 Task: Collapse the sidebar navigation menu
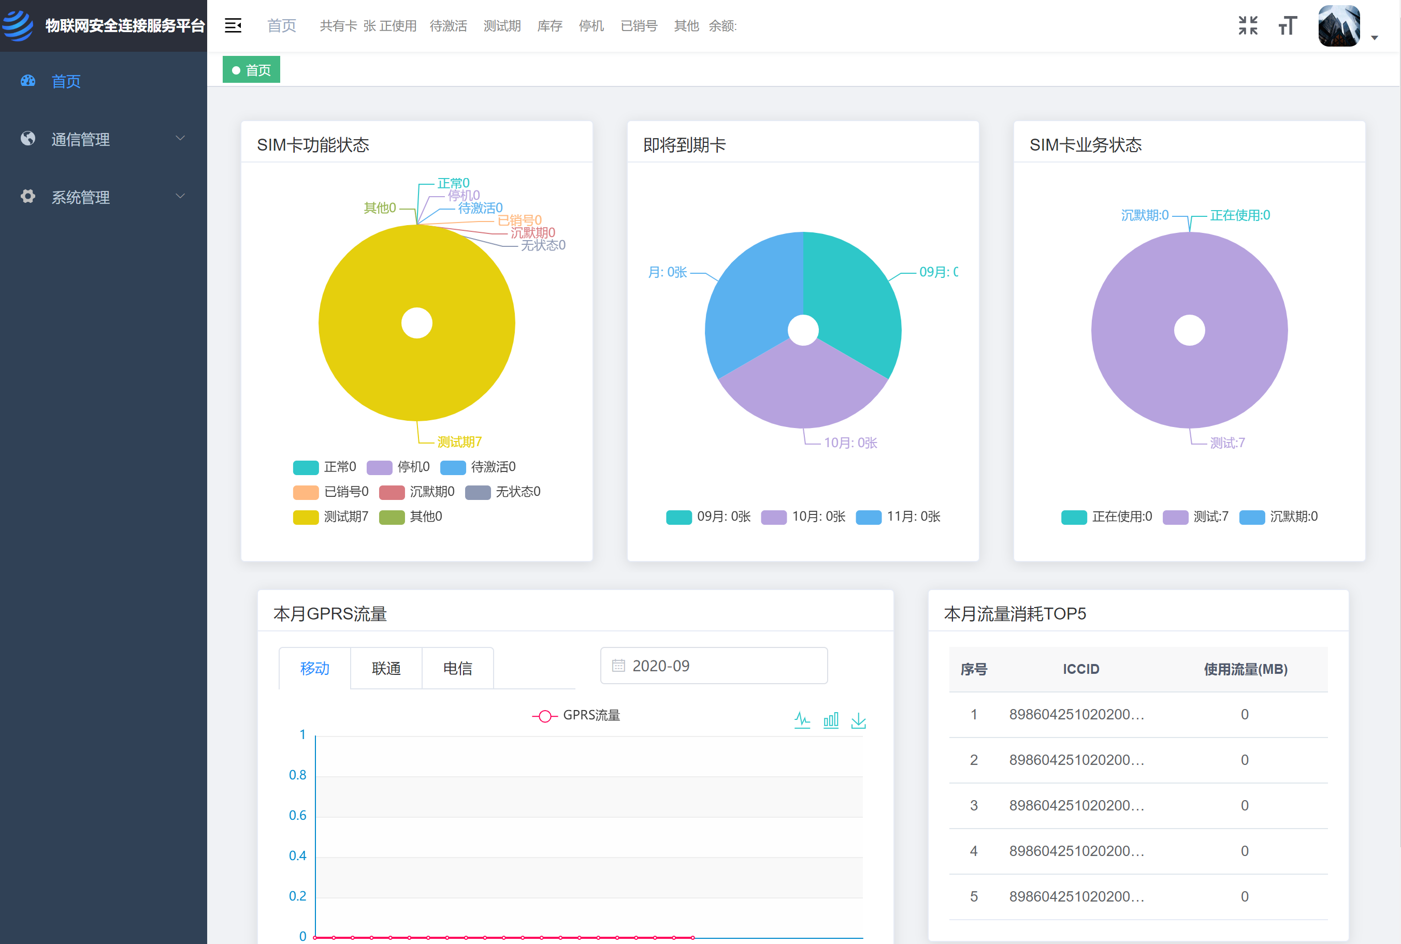[x=233, y=25]
